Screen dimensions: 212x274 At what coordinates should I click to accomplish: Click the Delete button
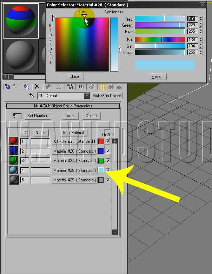(91, 116)
